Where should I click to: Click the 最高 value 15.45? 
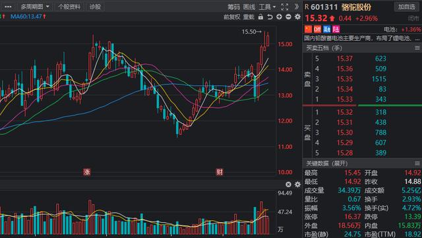tap(353, 173)
